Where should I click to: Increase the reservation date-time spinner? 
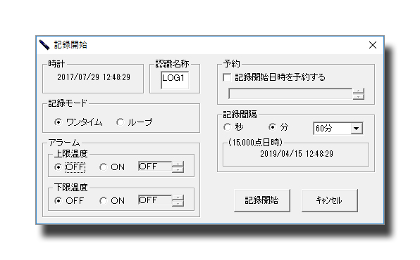[358, 91]
